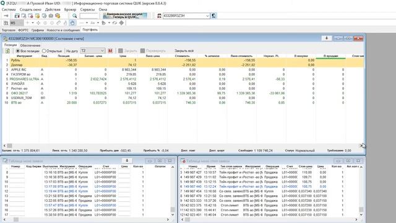Click the green refresh icon in account window

[7, 51]
